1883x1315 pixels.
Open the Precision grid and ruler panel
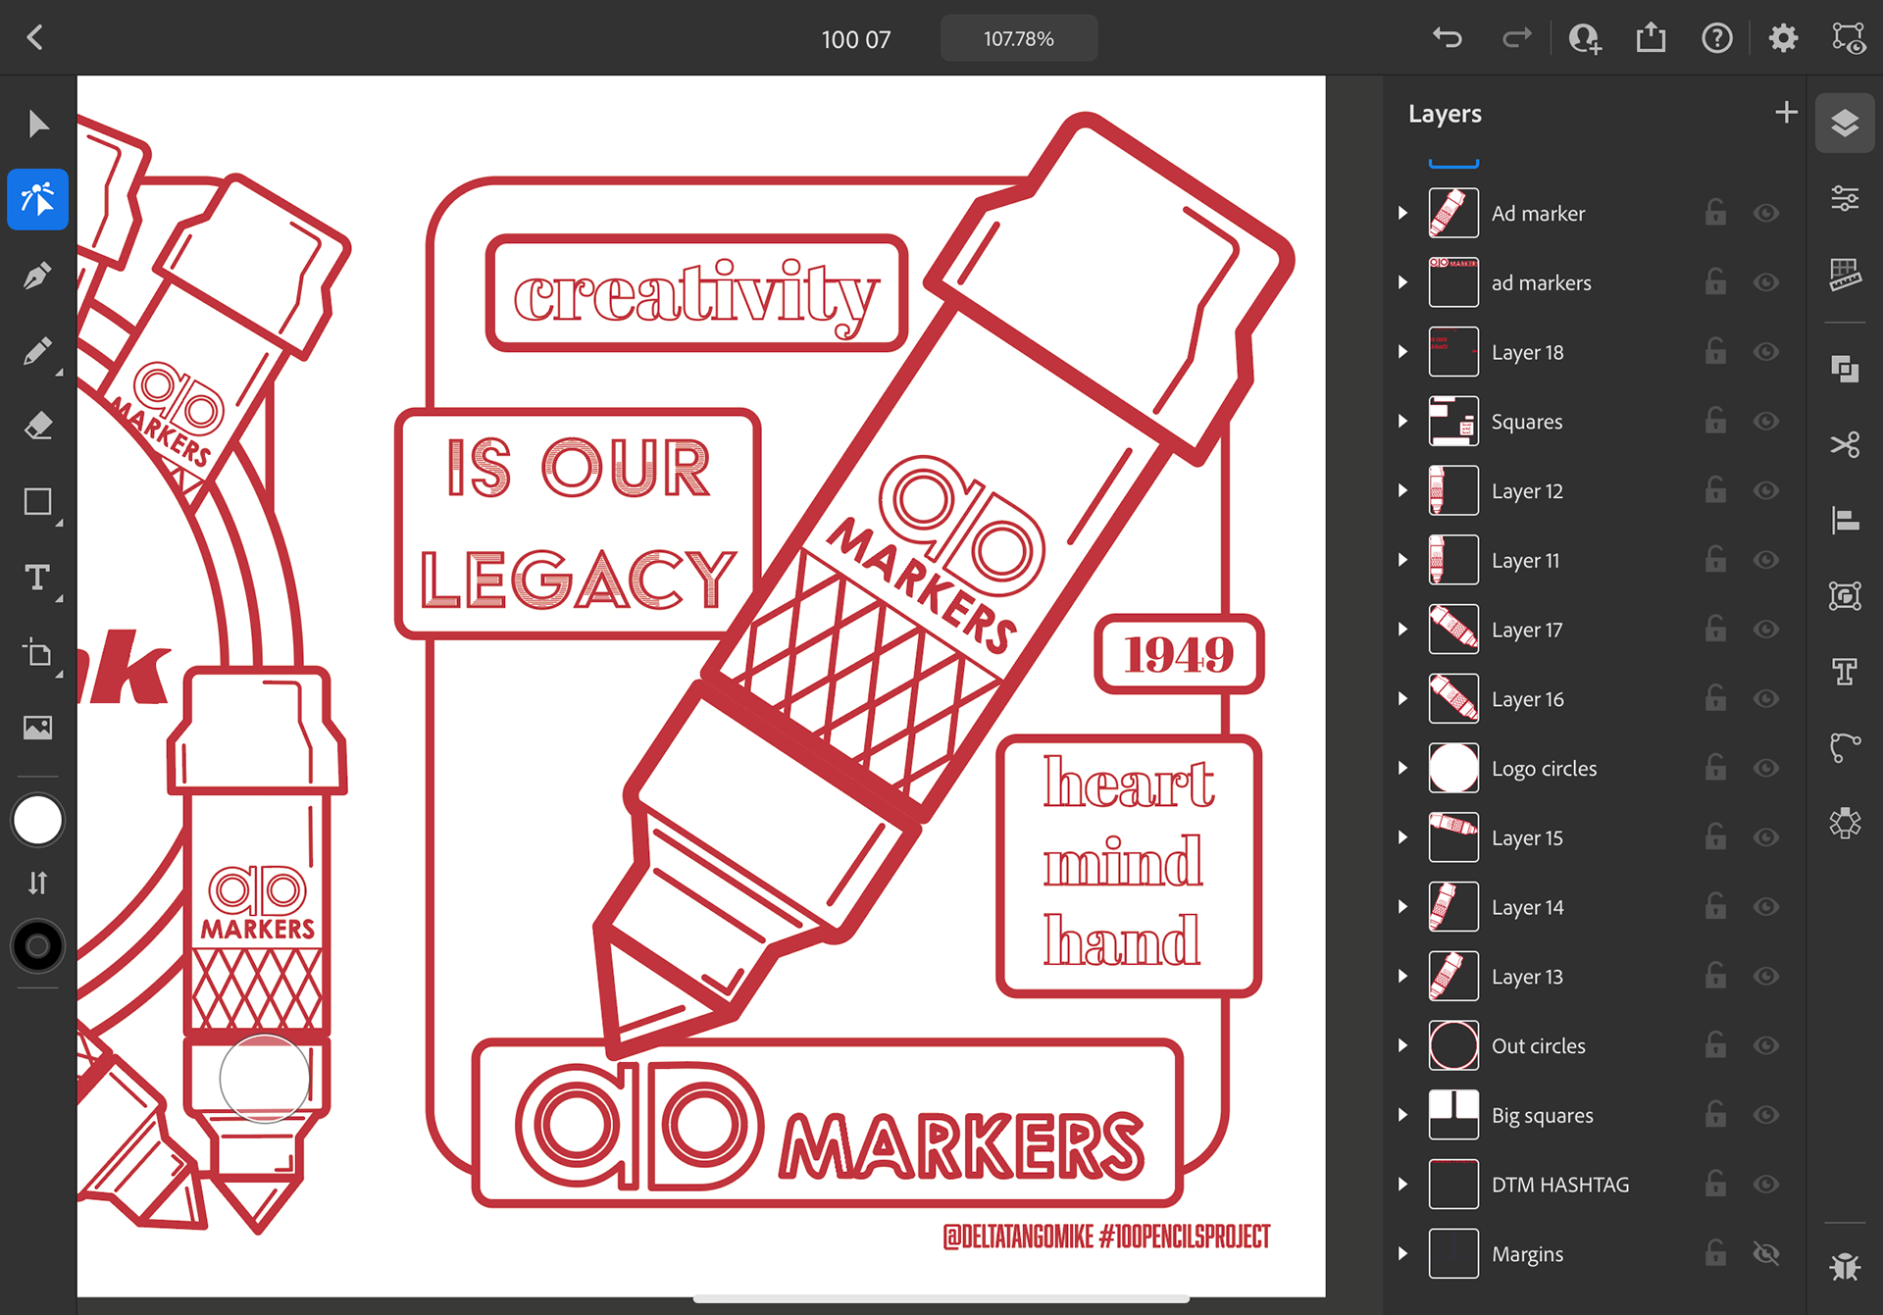point(1845,274)
